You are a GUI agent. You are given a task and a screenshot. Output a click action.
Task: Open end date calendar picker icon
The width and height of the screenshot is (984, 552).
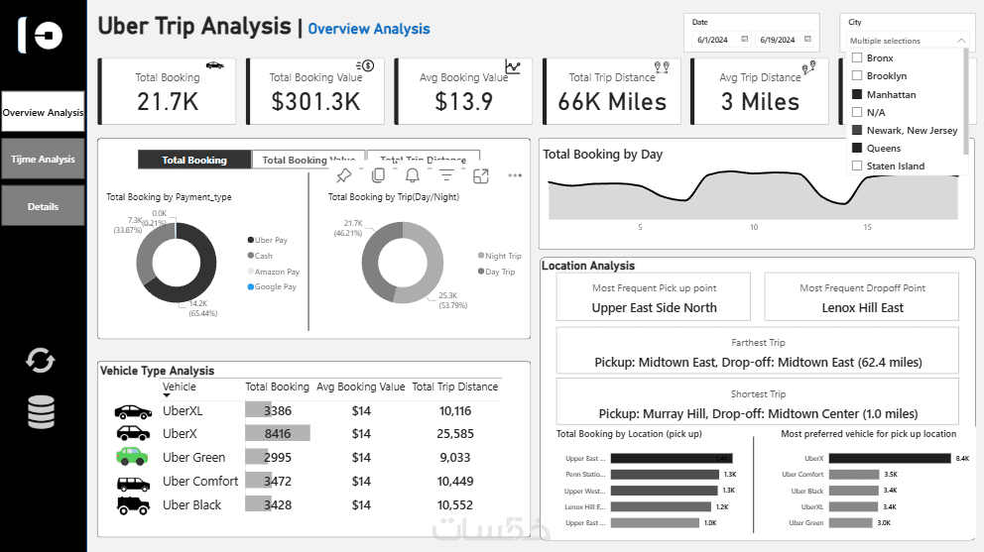807,39
